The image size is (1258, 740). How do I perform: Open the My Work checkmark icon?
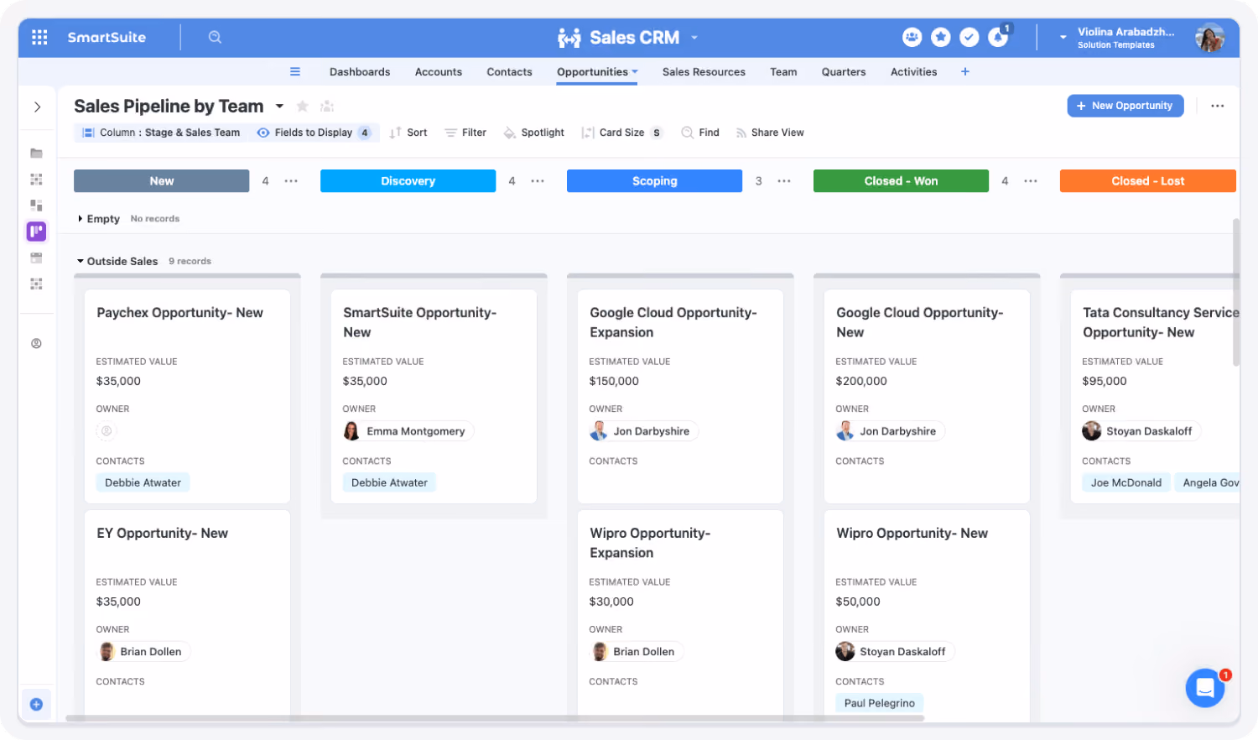point(969,37)
